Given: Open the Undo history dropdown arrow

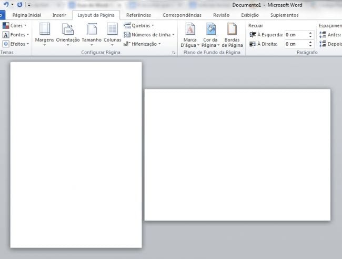Looking at the screenshot, I should click(x=12, y=4).
